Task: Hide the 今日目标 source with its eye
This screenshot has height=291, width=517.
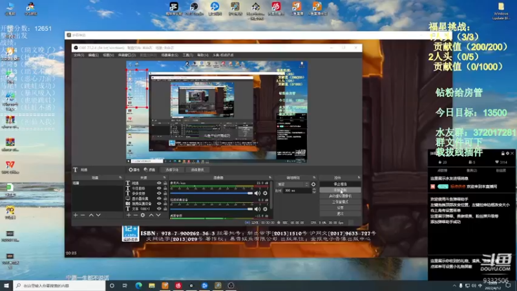Action: pos(159,188)
